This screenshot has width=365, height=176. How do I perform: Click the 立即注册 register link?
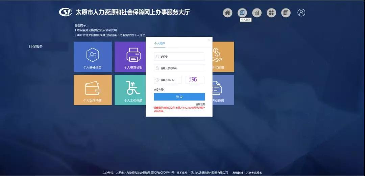pyautogui.click(x=200, y=104)
